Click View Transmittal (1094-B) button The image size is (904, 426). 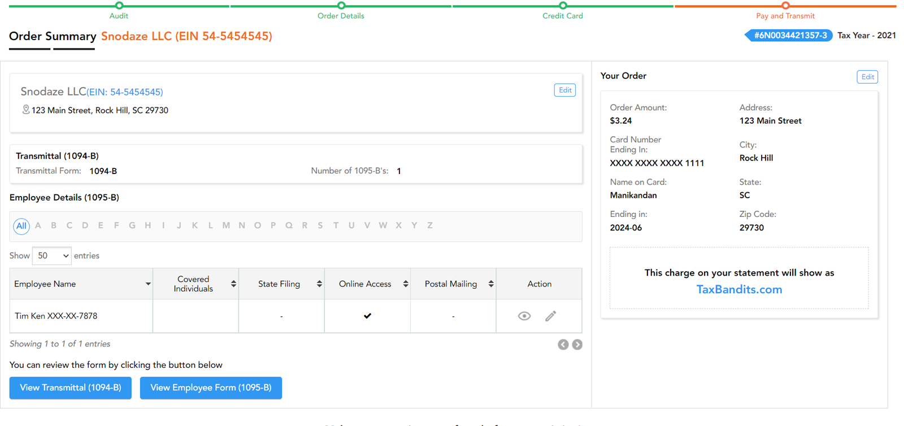pyautogui.click(x=71, y=388)
